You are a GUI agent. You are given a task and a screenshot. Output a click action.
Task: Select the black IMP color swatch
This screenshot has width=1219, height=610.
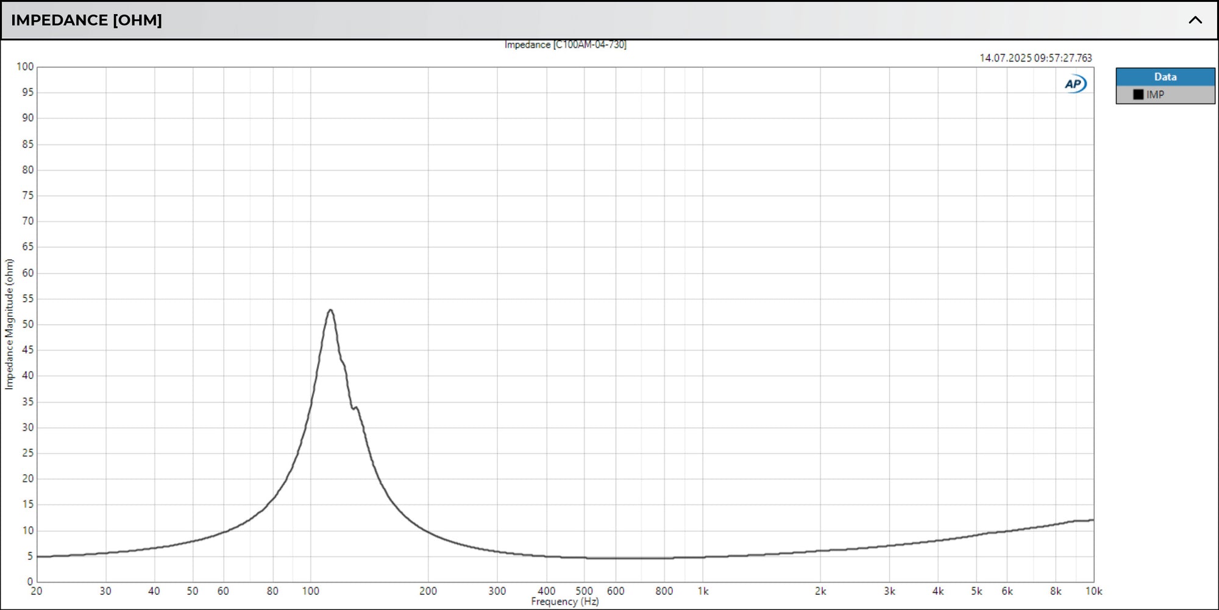(1137, 94)
